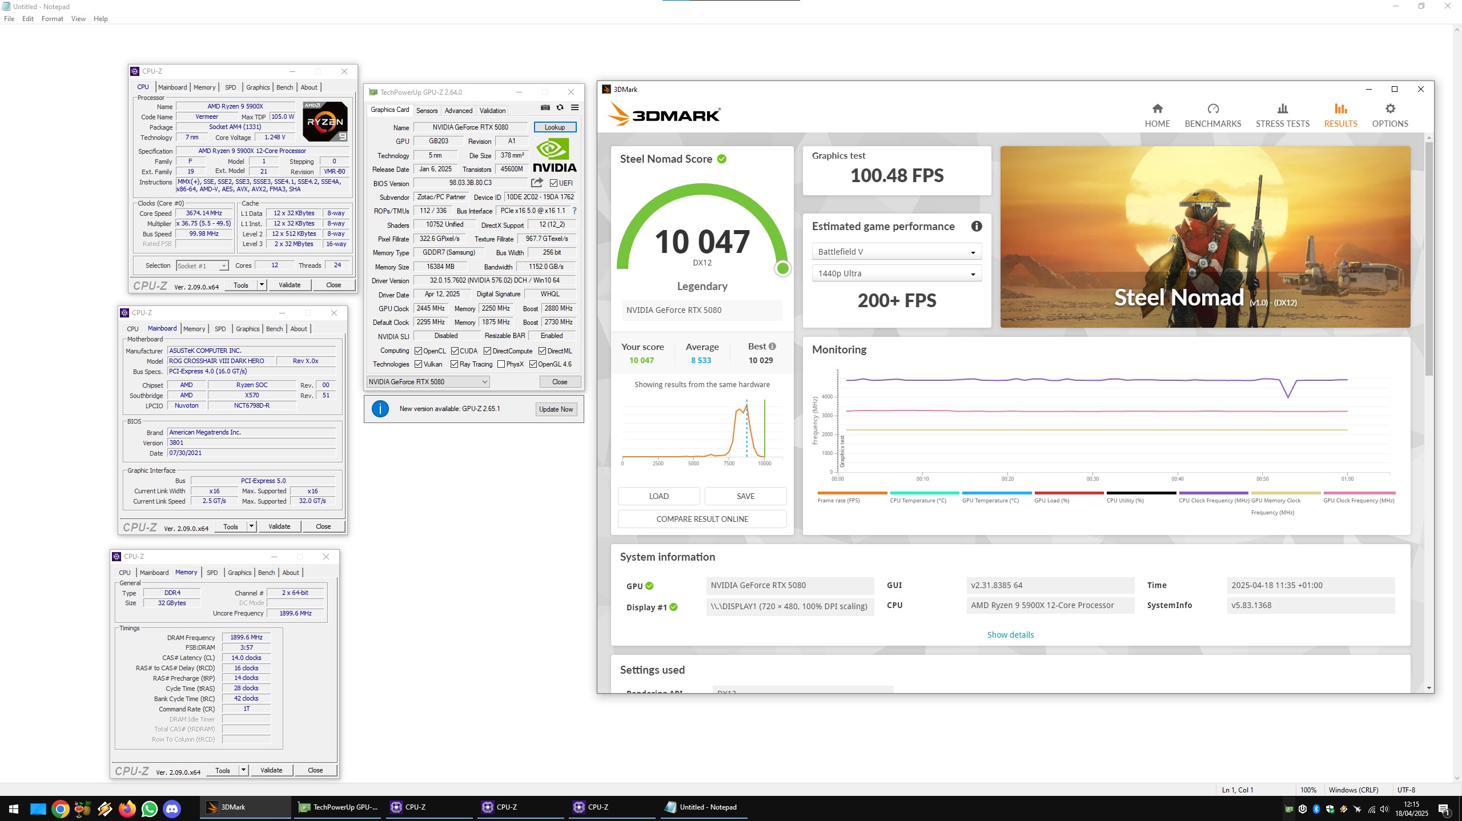This screenshot has width=1462, height=821.
Task: Open the 1440p Ultra resolution dropdown
Action: click(897, 273)
